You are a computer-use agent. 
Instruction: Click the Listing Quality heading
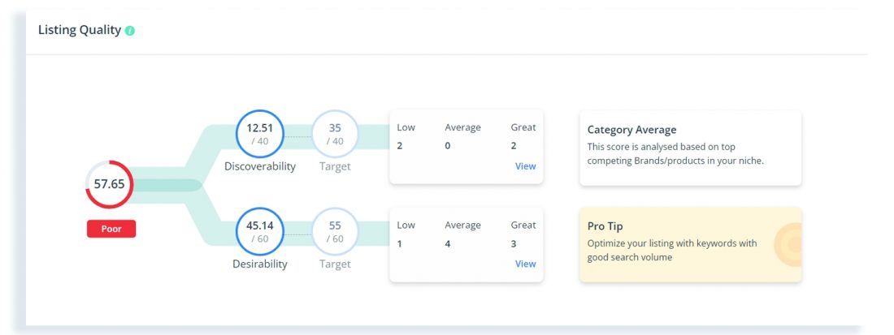(80, 30)
